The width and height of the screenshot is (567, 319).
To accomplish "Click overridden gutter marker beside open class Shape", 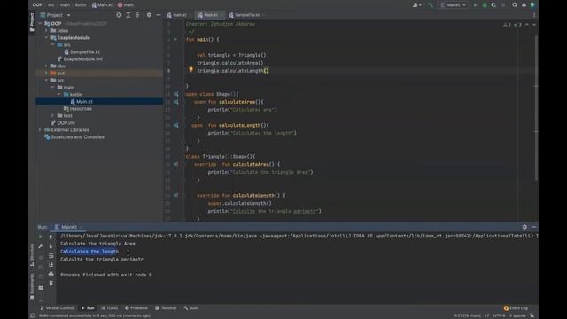I will click(x=176, y=94).
